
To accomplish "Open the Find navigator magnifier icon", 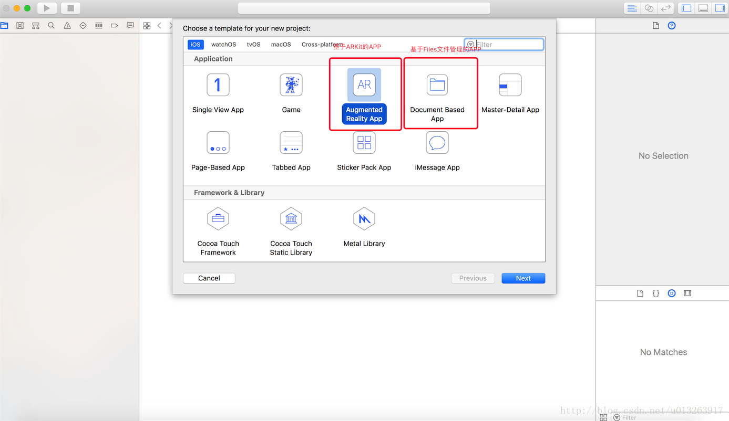I will (x=52, y=25).
